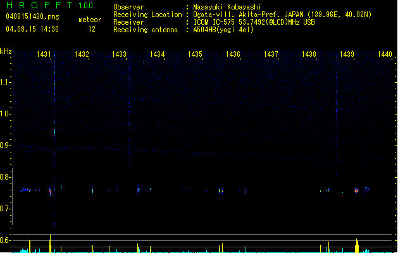The width and height of the screenshot is (398, 253).
Task: Click the tallest yellow intensity bar near 1431
Action: pos(50,244)
